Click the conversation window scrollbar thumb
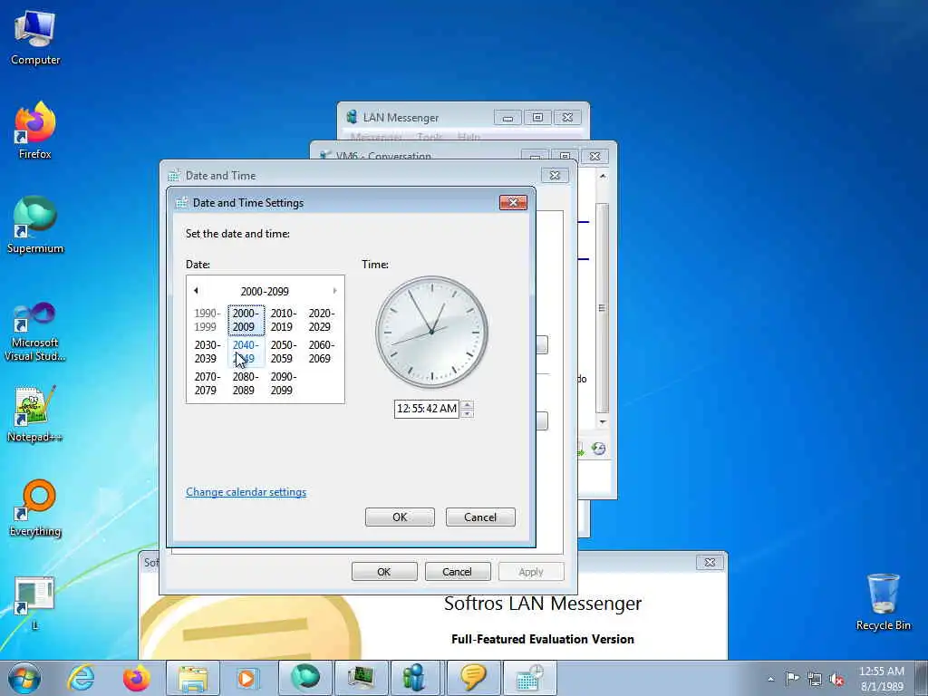 click(x=602, y=308)
